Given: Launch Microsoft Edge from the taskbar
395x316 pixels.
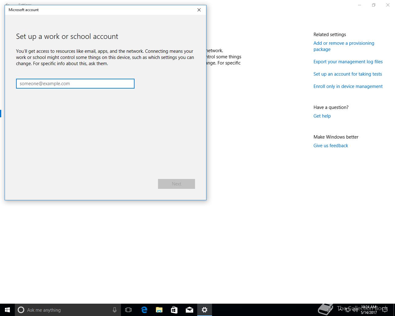Looking at the screenshot, I should (144, 310).
